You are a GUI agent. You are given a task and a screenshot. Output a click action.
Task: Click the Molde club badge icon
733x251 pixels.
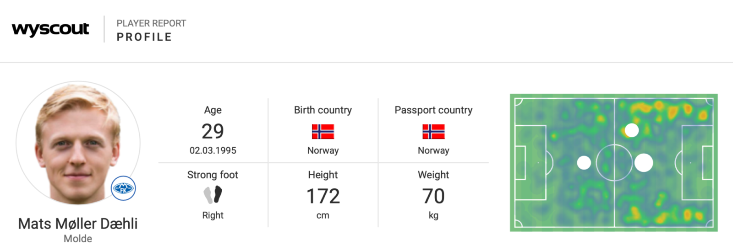(123, 188)
